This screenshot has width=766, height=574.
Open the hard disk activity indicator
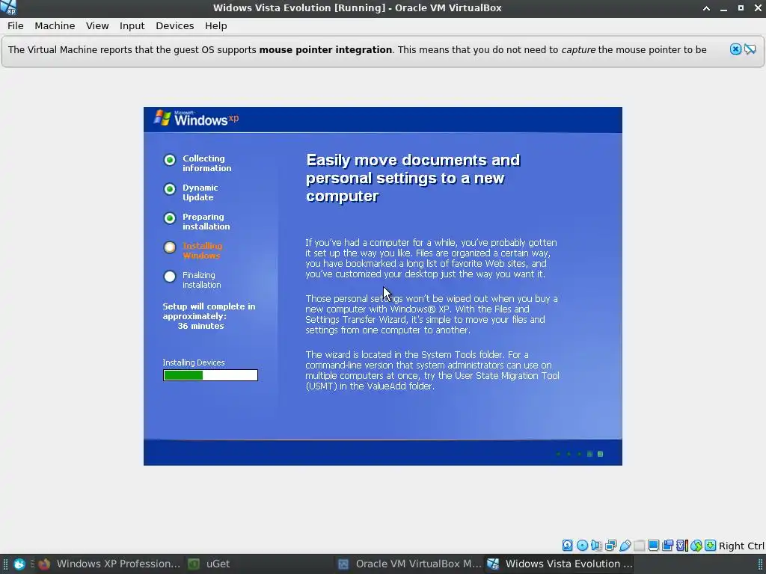[567, 545]
